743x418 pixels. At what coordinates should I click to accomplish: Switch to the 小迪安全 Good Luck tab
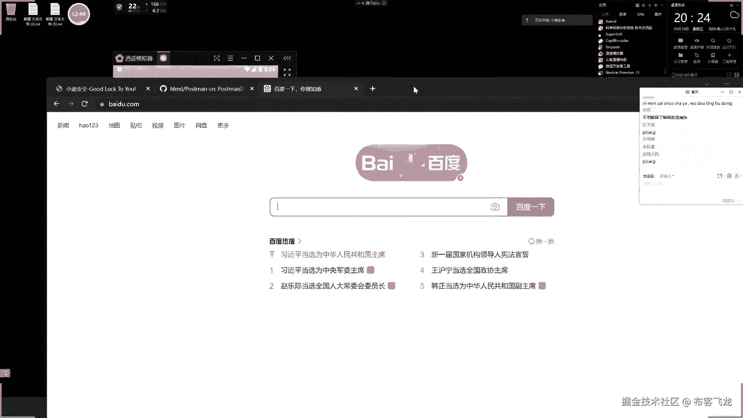(x=101, y=89)
